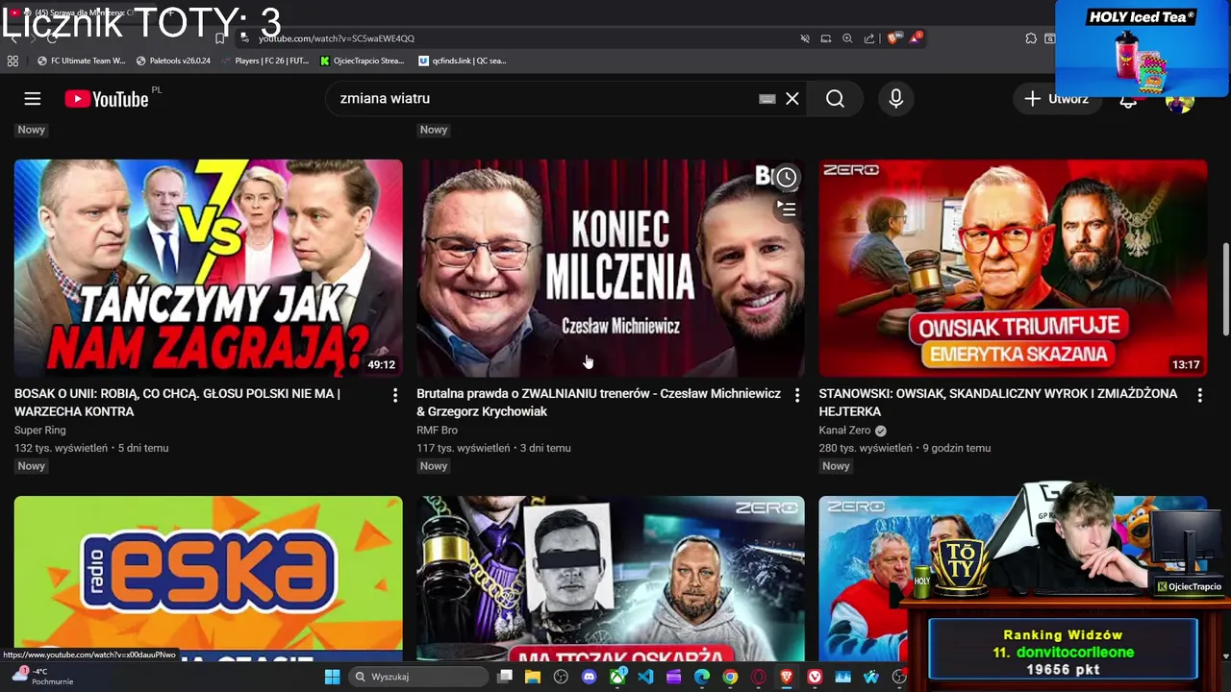Open the Xbox app from the taskbar
Image resolution: width=1231 pixels, height=692 pixels.
coord(617,677)
